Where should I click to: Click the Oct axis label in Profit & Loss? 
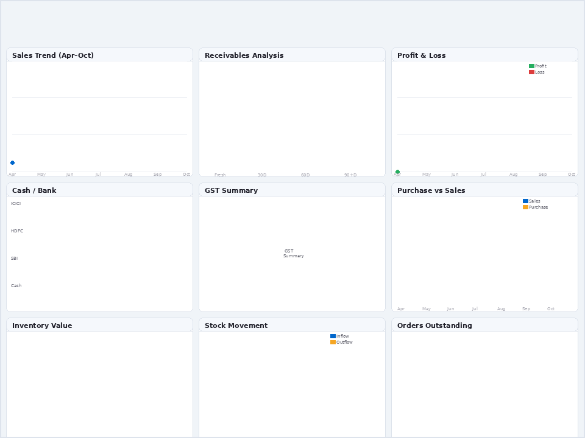[x=571, y=175]
